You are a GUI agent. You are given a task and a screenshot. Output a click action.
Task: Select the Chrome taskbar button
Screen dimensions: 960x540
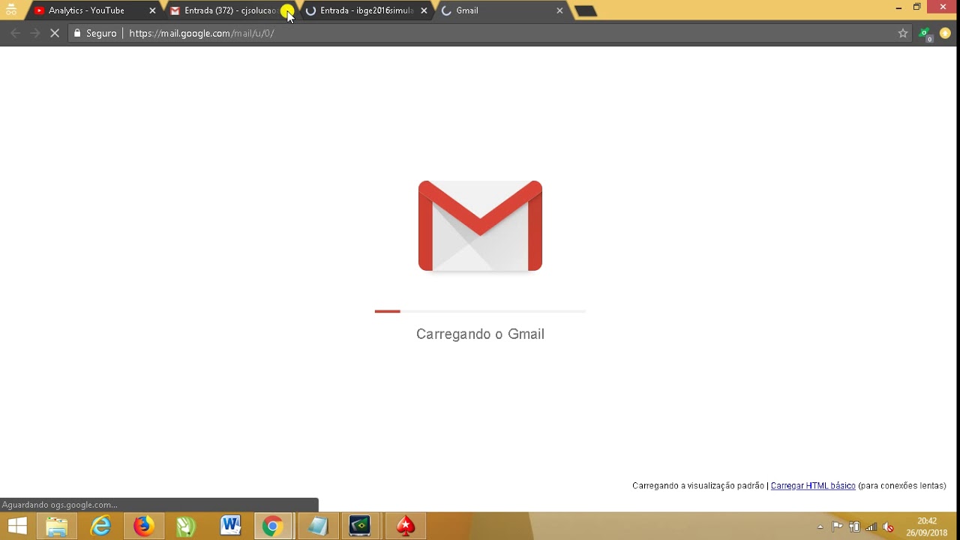pos(272,526)
